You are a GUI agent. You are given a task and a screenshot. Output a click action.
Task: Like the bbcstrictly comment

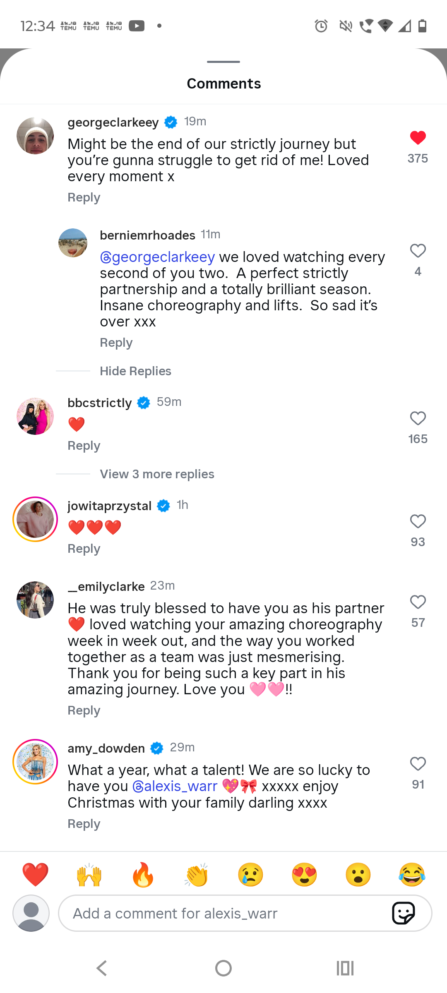pos(418,418)
